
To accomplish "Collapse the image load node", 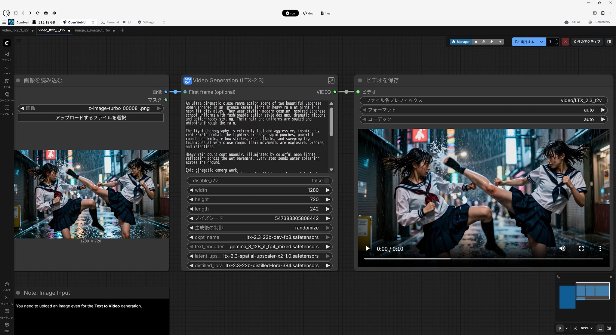I will click(18, 80).
